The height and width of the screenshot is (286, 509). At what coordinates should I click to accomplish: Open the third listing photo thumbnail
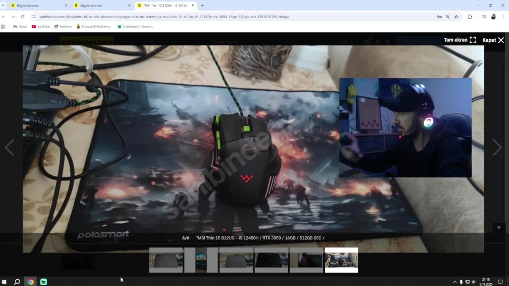pyautogui.click(x=236, y=260)
